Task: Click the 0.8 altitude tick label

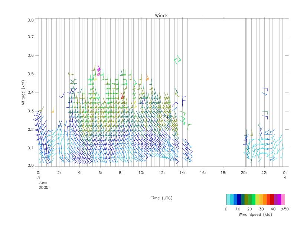Action: click(30, 20)
